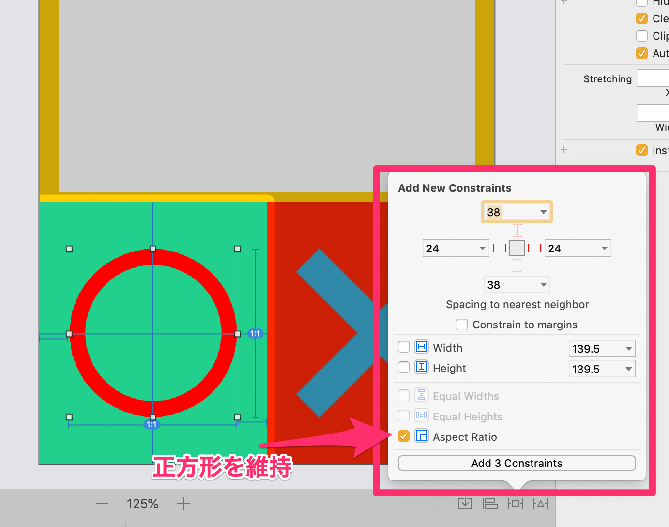Select the Equal Heights constraint icon
669x527 pixels.
tap(421, 416)
